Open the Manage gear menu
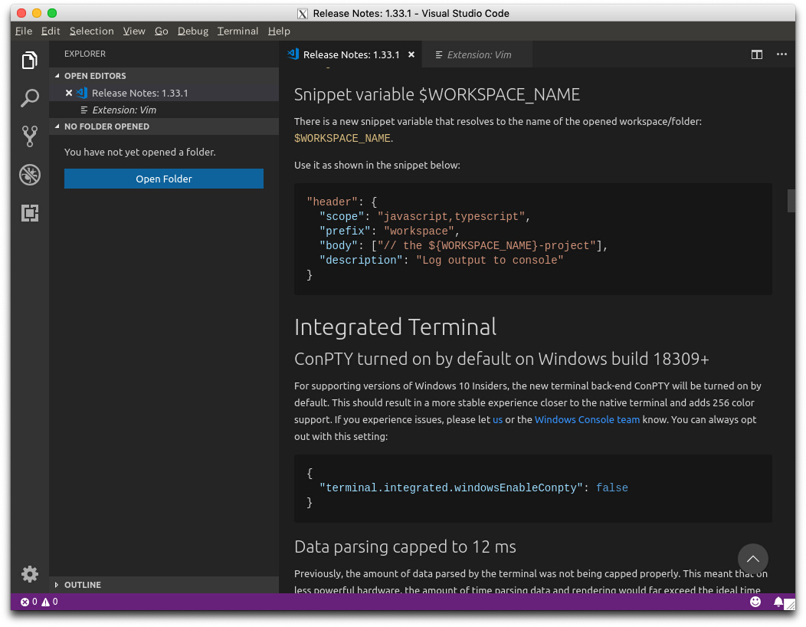The height and width of the screenshot is (627, 806). pyautogui.click(x=29, y=574)
